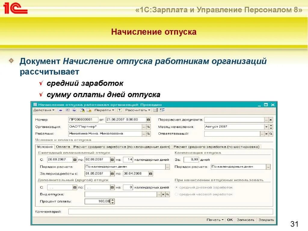
Task: Click the Процент оплаты field showing 100,00
Action: (98, 201)
